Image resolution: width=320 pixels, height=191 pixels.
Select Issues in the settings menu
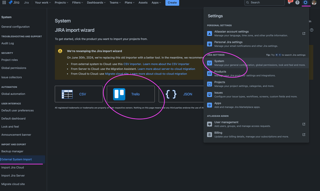(x=256, y=94)
